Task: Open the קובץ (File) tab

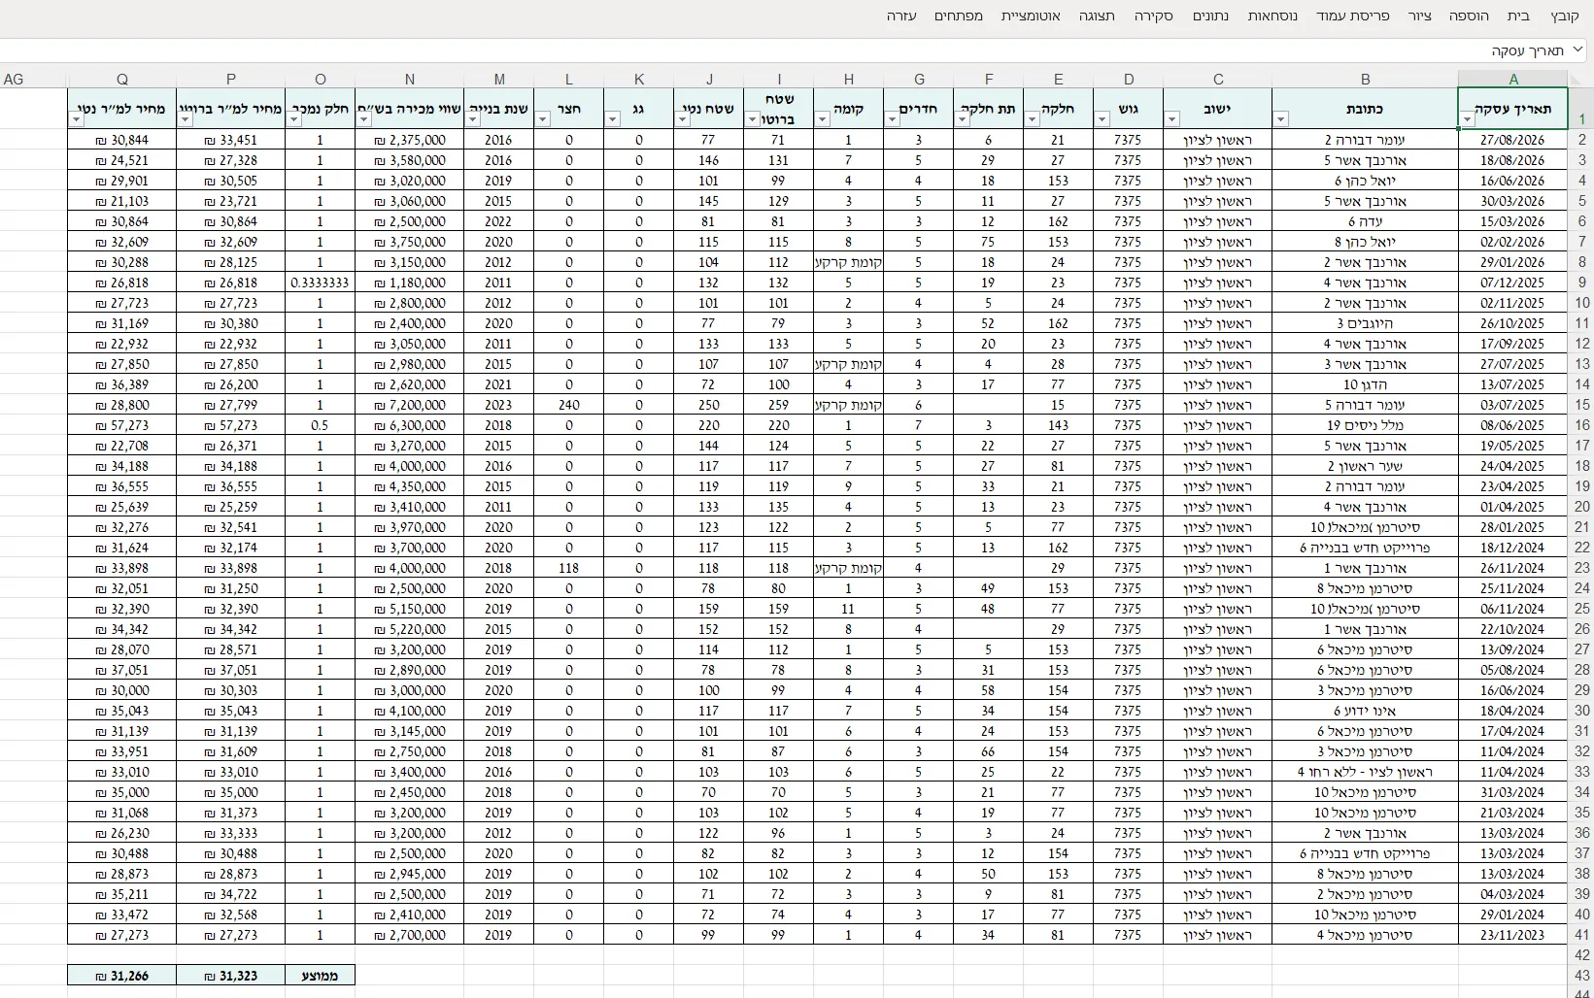Action: coord(1564,16)
